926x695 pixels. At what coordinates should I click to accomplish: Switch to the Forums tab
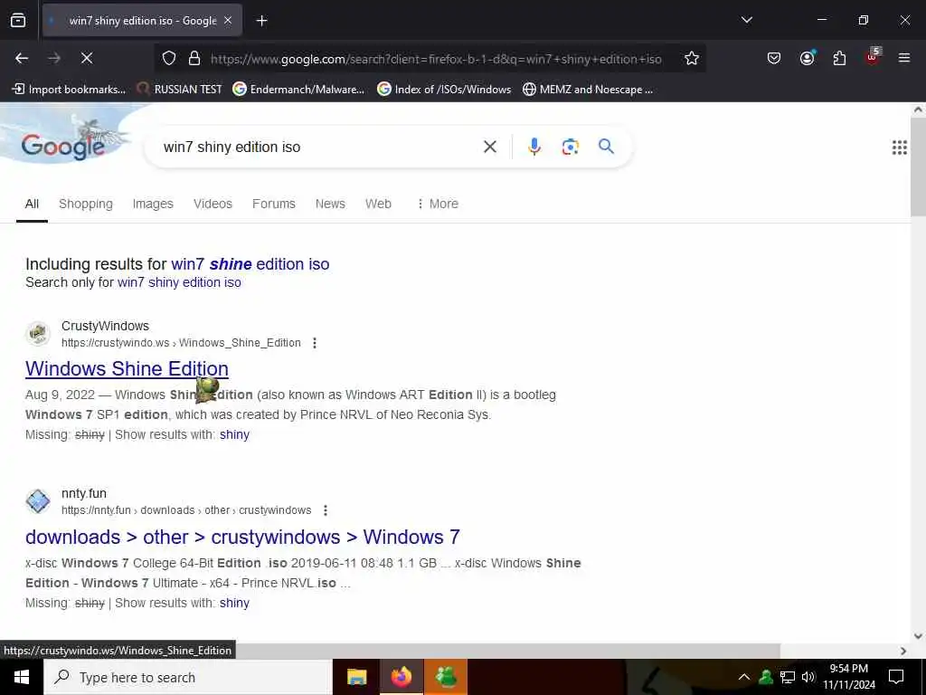pos(273,204)
